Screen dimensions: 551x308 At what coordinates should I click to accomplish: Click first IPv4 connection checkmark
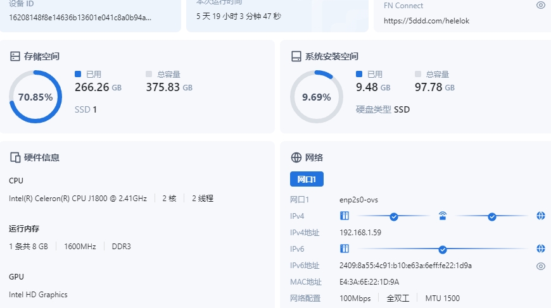[x=394, y=217]
